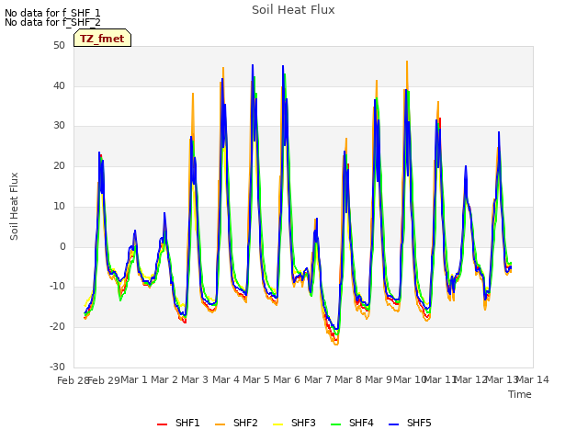This screenshot has height=441, width=588.
Task: Click the Mar 7 x-axis date label
Action: pos(318,379)
